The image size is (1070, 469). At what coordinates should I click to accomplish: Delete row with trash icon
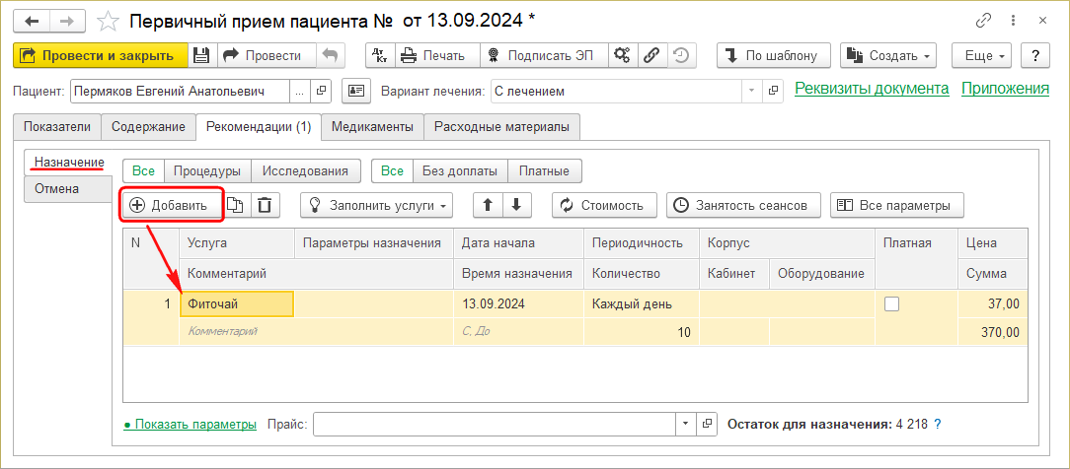(265, 205)
